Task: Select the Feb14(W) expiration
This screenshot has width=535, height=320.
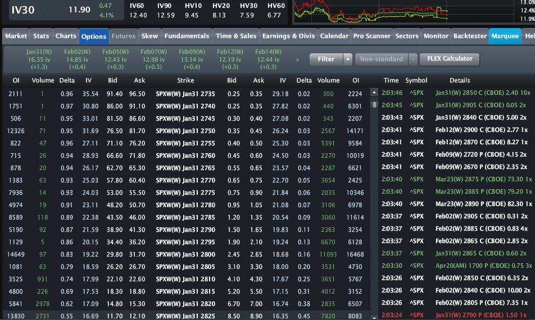Action: click(269, 59)
